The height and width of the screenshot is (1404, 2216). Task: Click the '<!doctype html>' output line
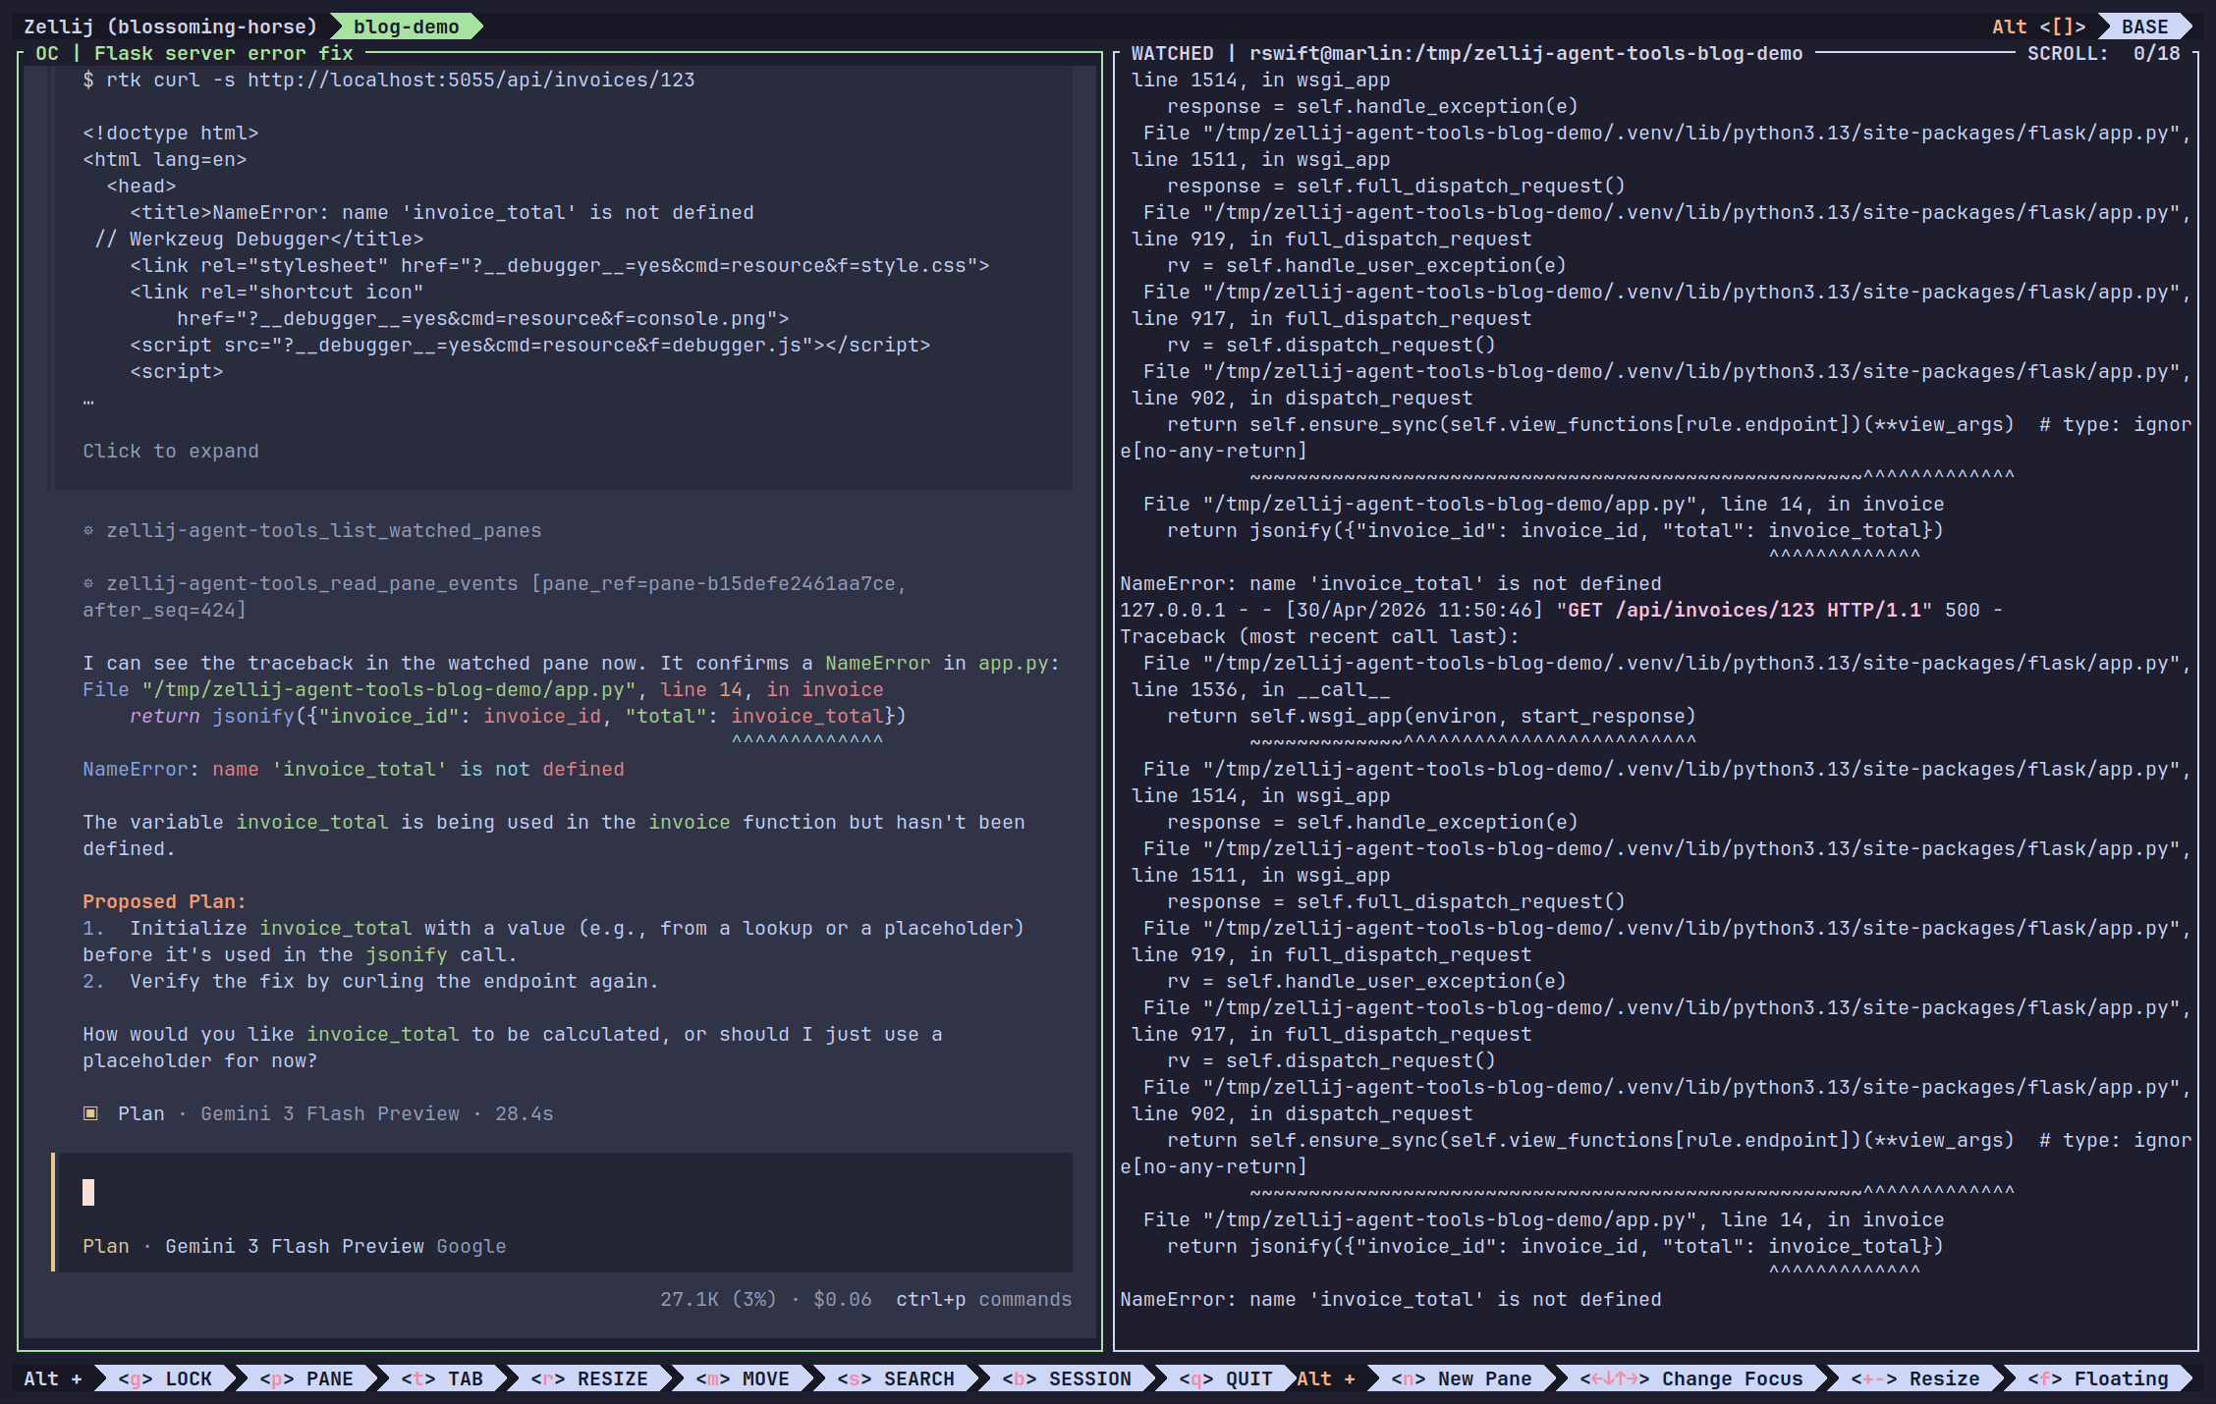171,133
